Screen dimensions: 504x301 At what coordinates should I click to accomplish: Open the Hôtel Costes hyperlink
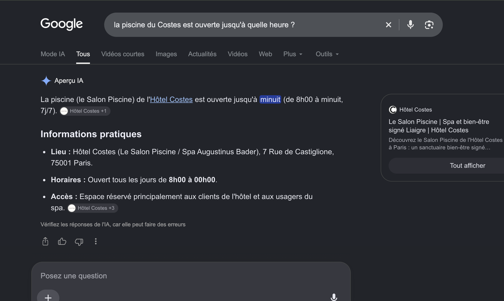[x=171, y=100]
